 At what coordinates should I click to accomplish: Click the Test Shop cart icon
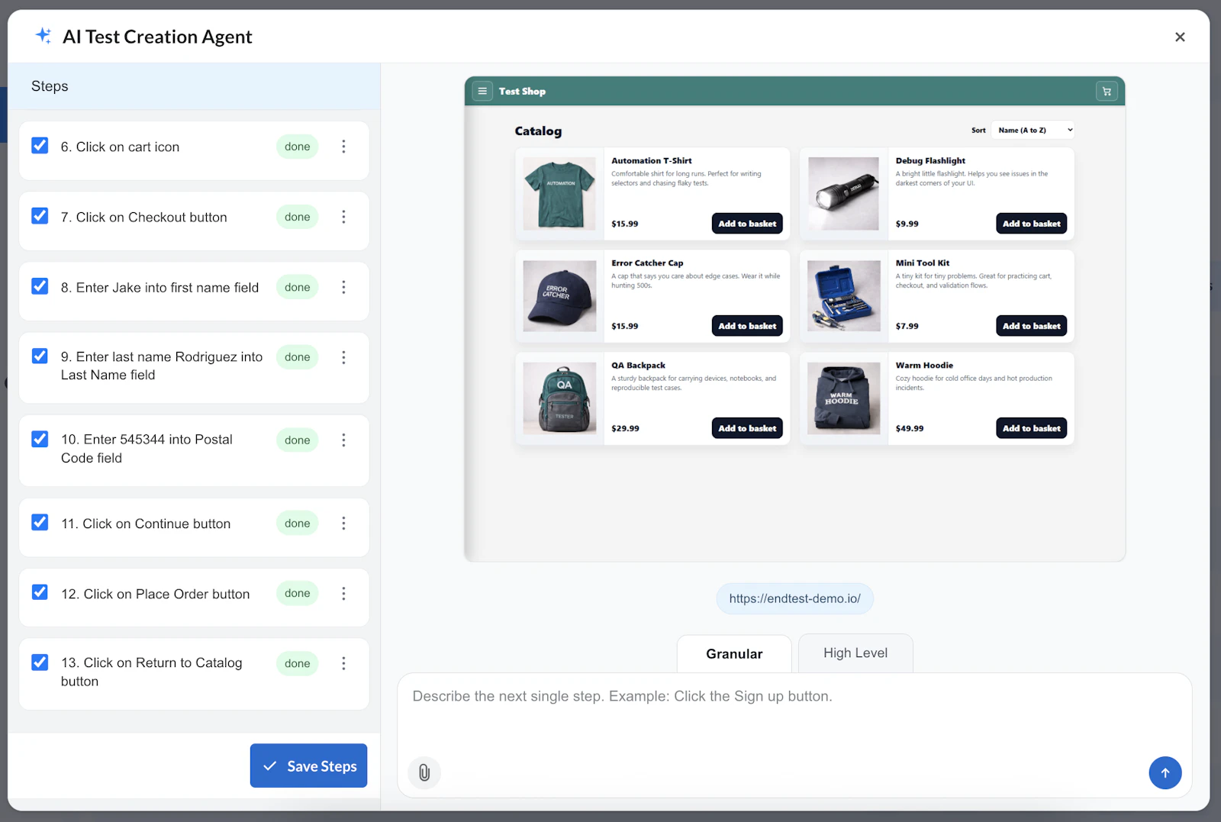(1107, 92)
